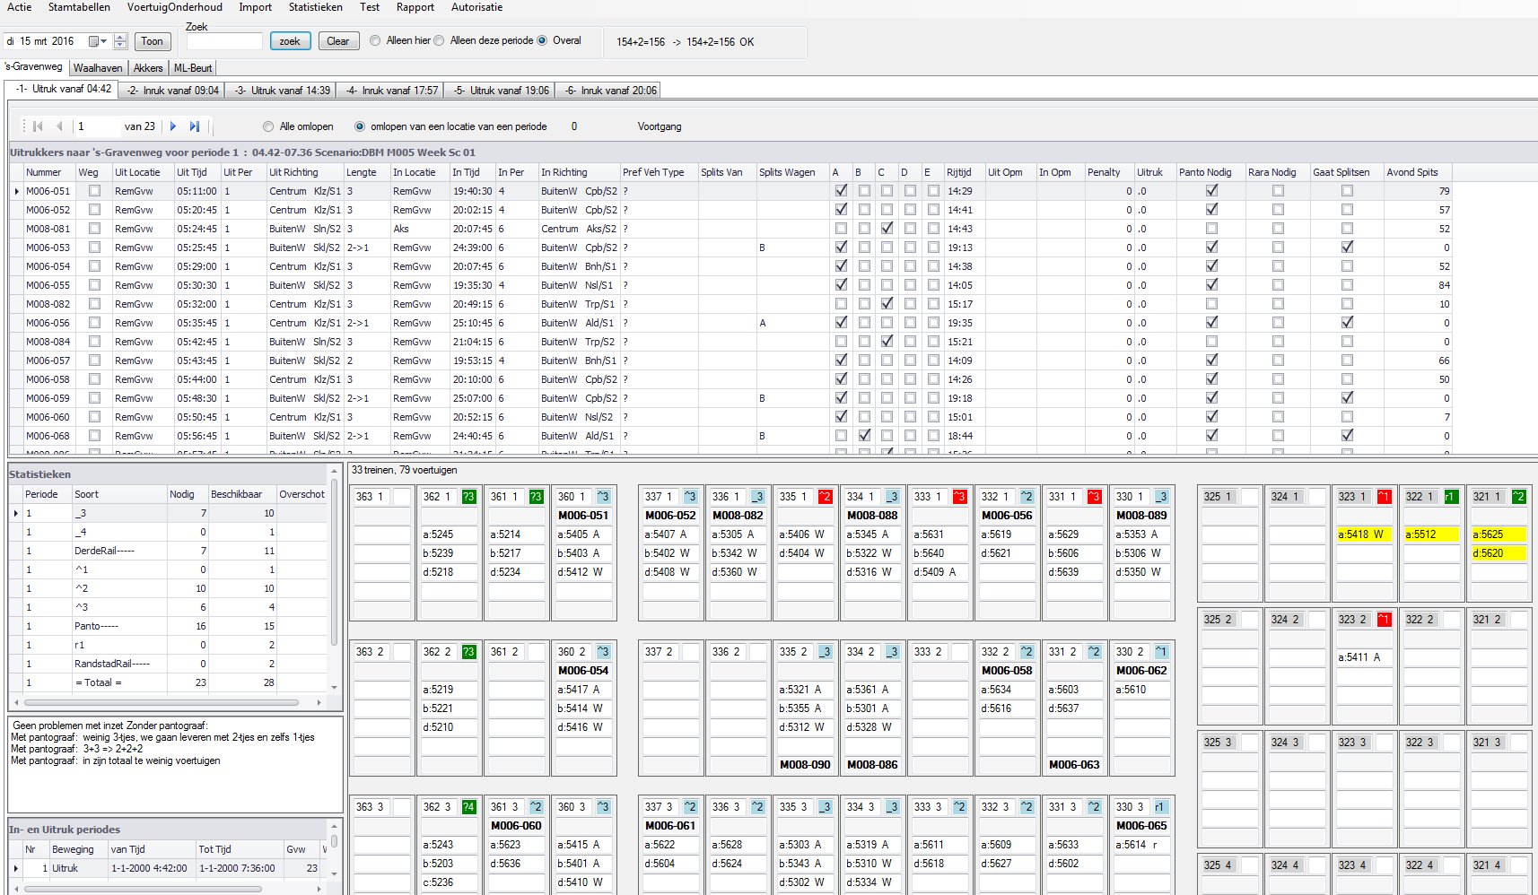The image size is (1538, 895).
Task: Open the Rapport menu
Action: (415, 7)
